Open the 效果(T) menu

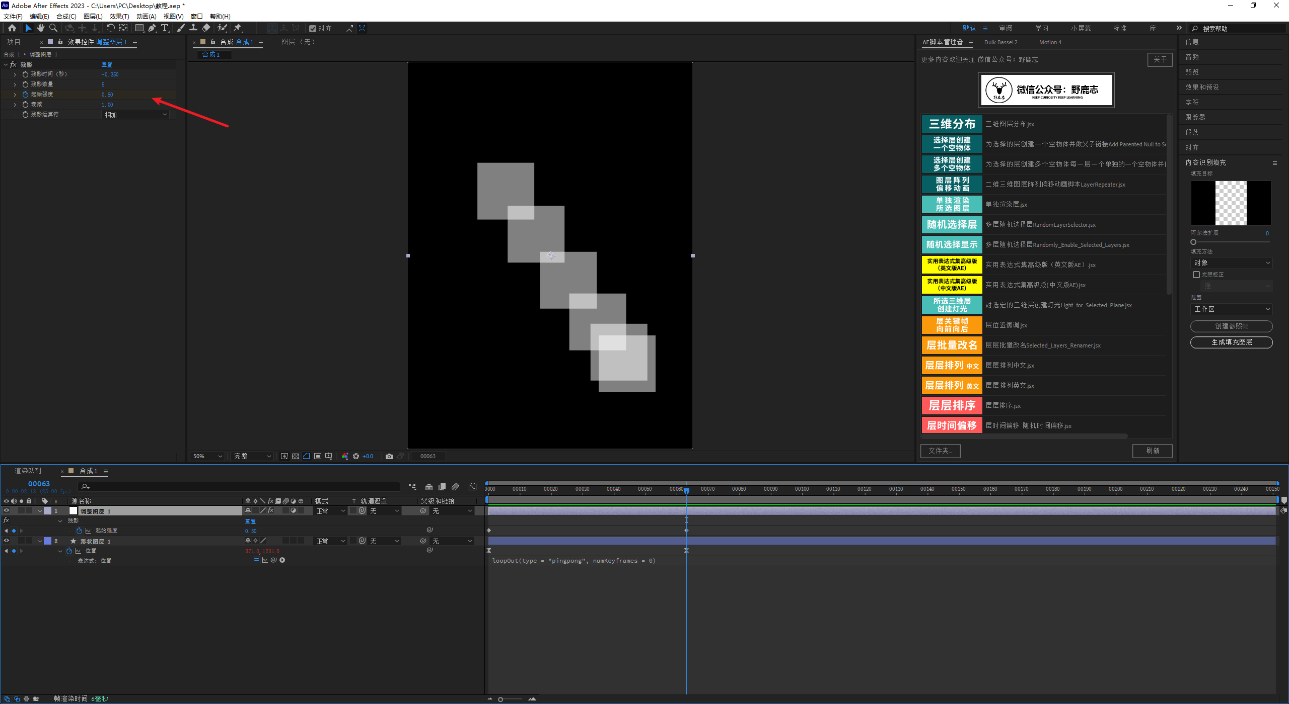119,16
